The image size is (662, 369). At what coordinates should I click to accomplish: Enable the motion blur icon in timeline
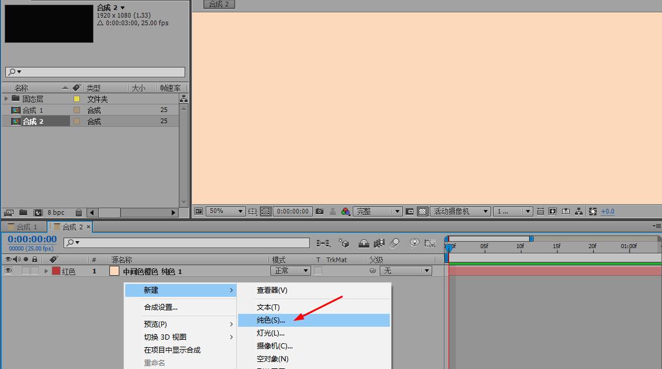[x=394, y=243]
